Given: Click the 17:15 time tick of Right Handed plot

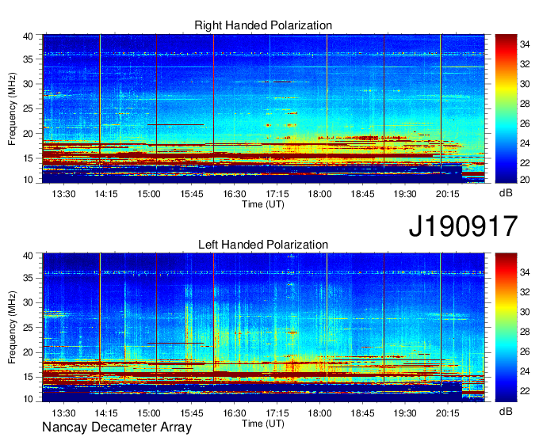Looking at the screenshot, I should pyautogui.click(x=277, y=194).
